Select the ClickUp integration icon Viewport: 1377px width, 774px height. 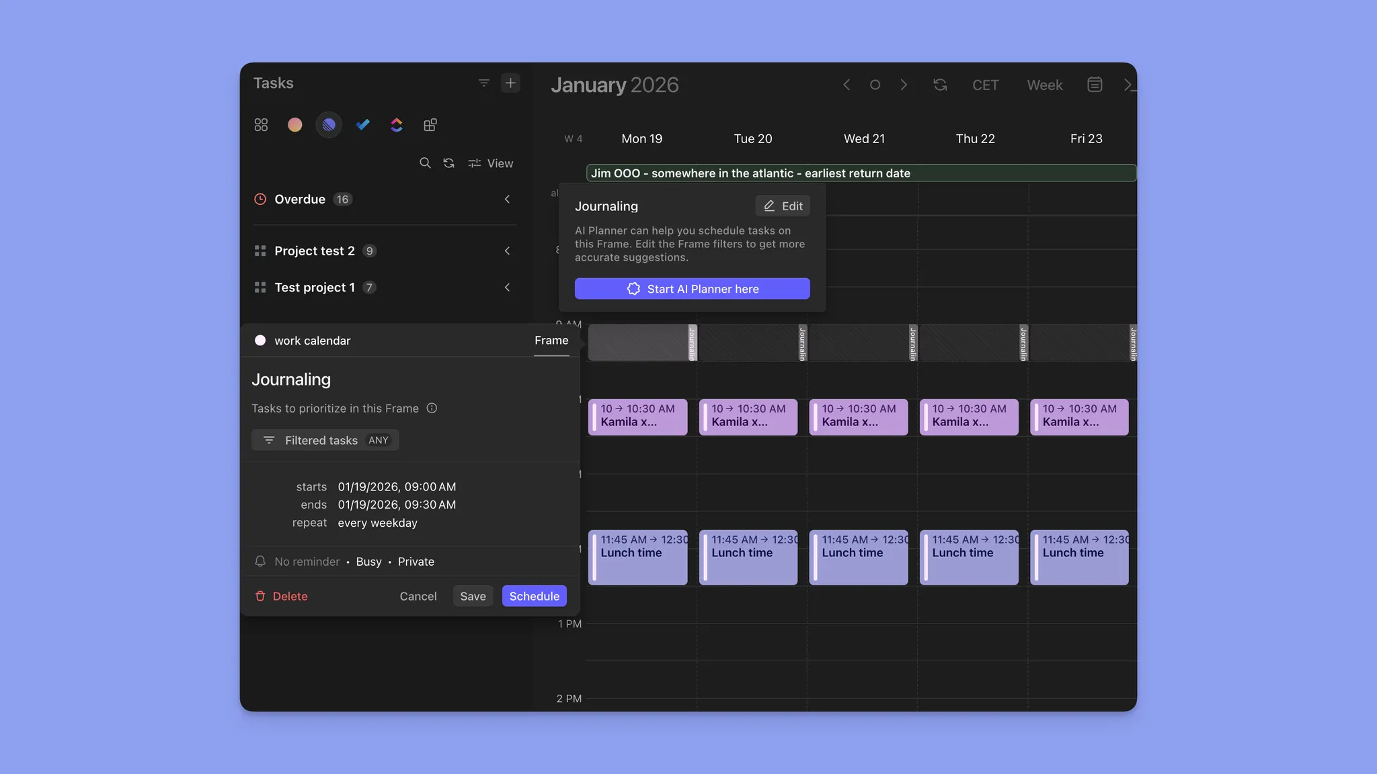click(x=396, y=125)
